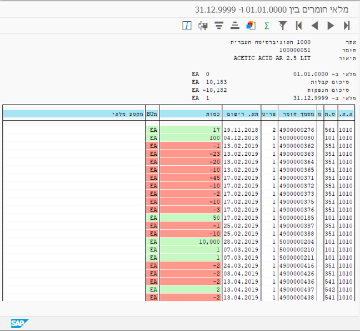Open material document 4900000363
Screen dimensions: 360x331
pos(297,154)
